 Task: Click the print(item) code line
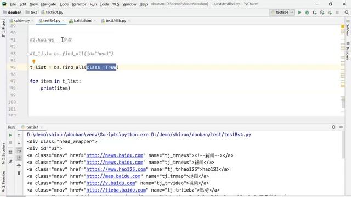click(x=55, y=88)
